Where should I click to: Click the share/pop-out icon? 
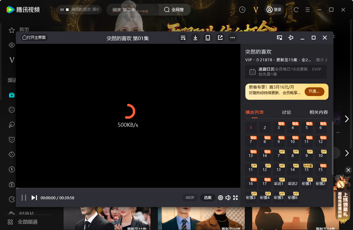(x=220, y=37)
